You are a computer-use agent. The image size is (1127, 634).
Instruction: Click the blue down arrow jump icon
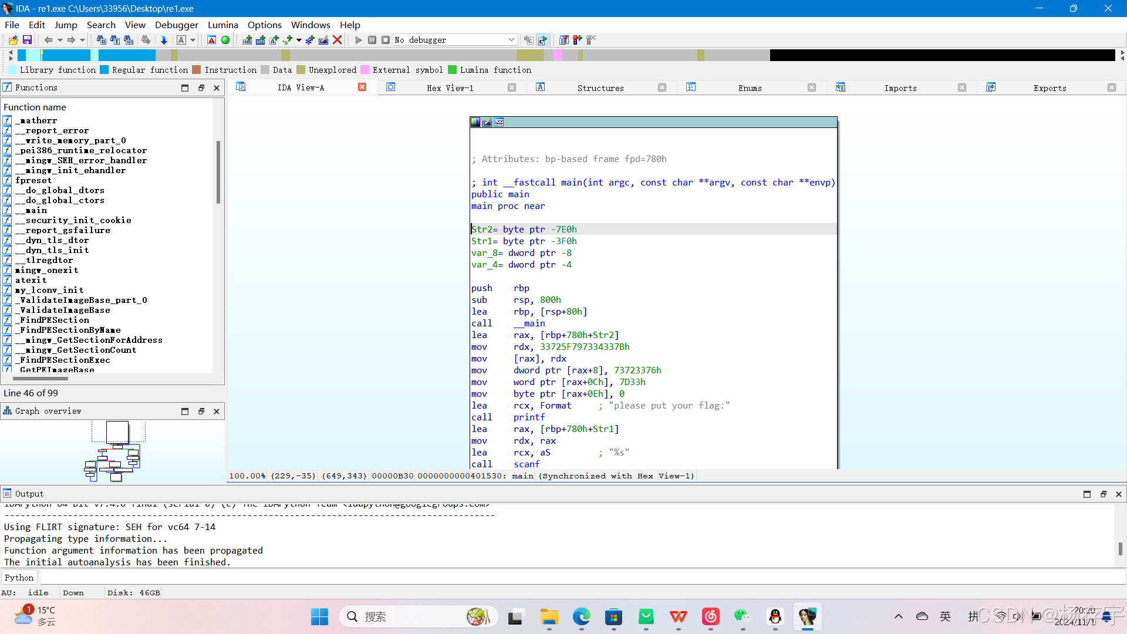tap(164, 40)
